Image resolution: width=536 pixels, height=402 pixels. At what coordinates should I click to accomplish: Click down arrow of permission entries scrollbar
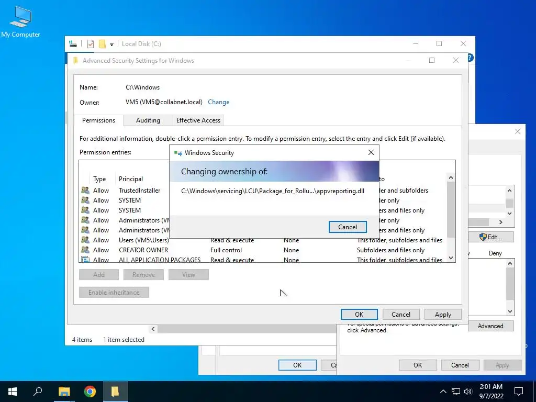(x=451, y=258)
